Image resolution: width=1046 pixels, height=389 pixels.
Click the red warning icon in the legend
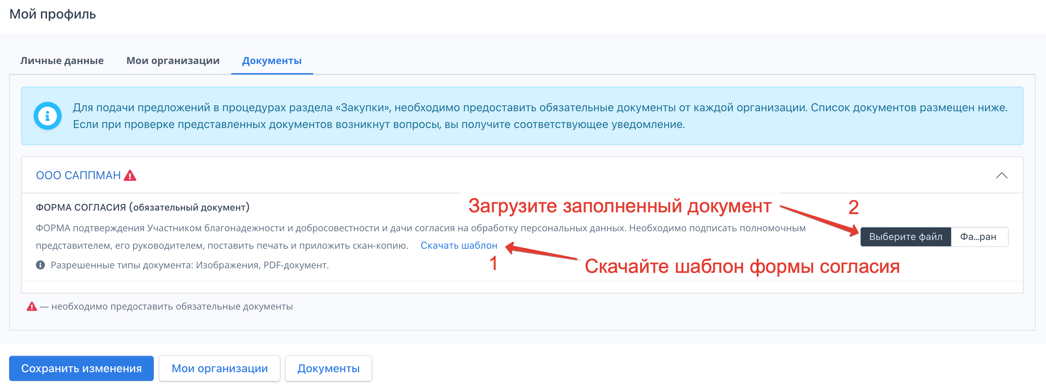[32, 306]
